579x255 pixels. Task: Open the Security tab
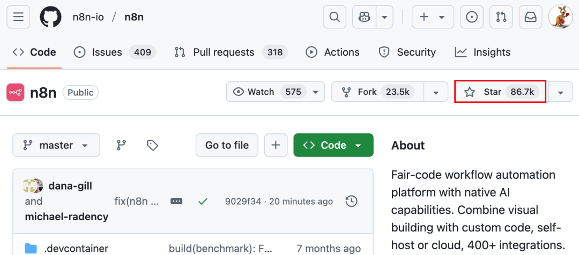pyautogui.click(x=407, y=52)
